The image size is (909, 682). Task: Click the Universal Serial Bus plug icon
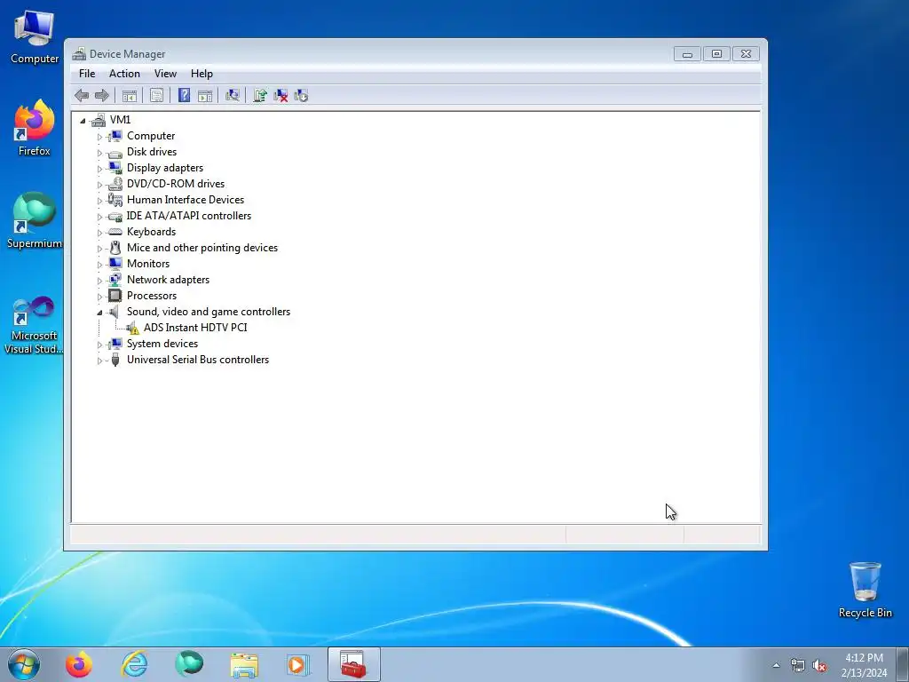pos(115,360)
